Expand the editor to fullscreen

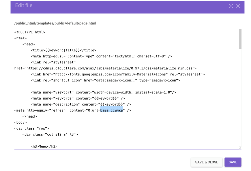click(x=231, y=6)
